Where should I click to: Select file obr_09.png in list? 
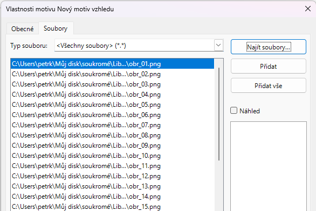pos(113,145)
